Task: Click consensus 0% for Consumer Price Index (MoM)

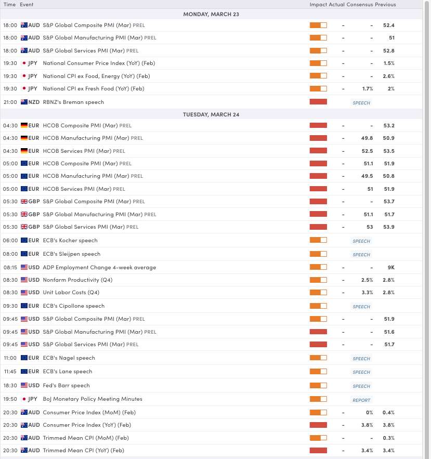Action: 369,412
